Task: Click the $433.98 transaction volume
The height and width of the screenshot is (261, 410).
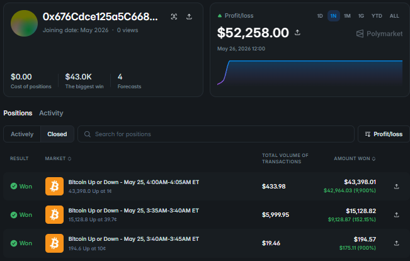Action: [273, 187]
